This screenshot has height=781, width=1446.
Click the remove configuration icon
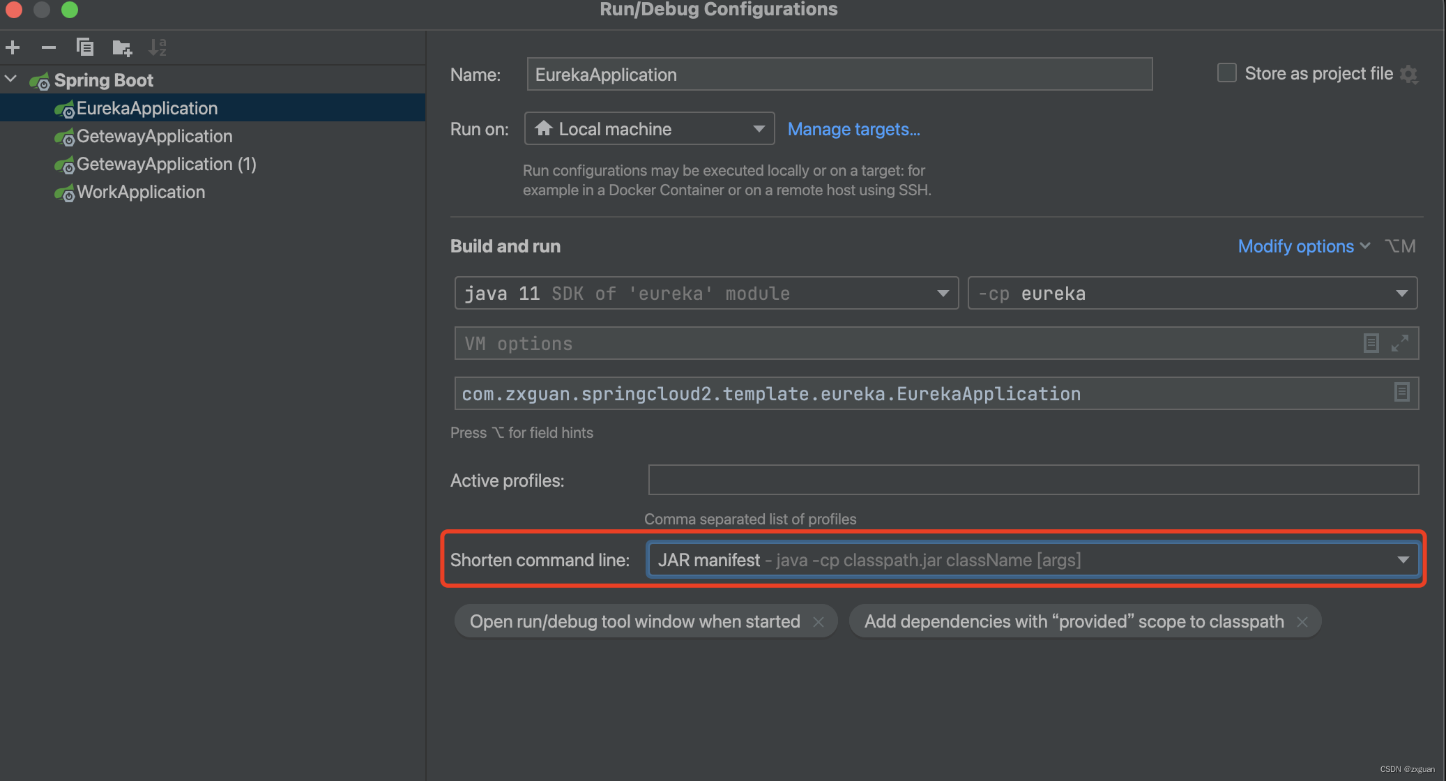click(47, 46)
